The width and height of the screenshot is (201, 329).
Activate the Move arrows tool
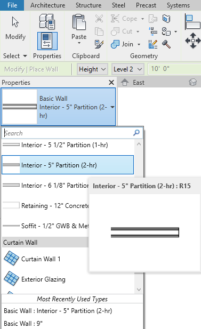[x=193, y=41]
